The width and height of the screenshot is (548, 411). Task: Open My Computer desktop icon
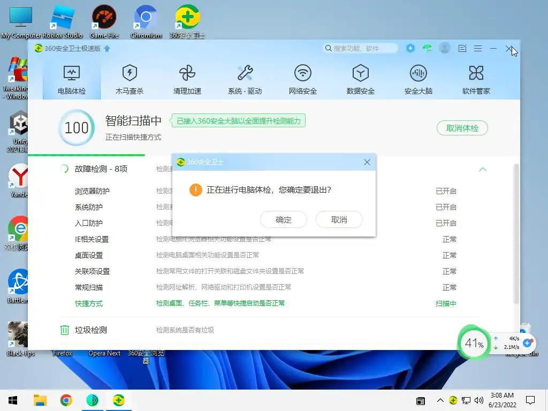[x=21, y=21]
